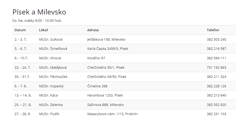Select the MUDr. Šimečková doctor cell
Image resolution: width=248 pixels, height=129 pixels.
pos(53,49)
